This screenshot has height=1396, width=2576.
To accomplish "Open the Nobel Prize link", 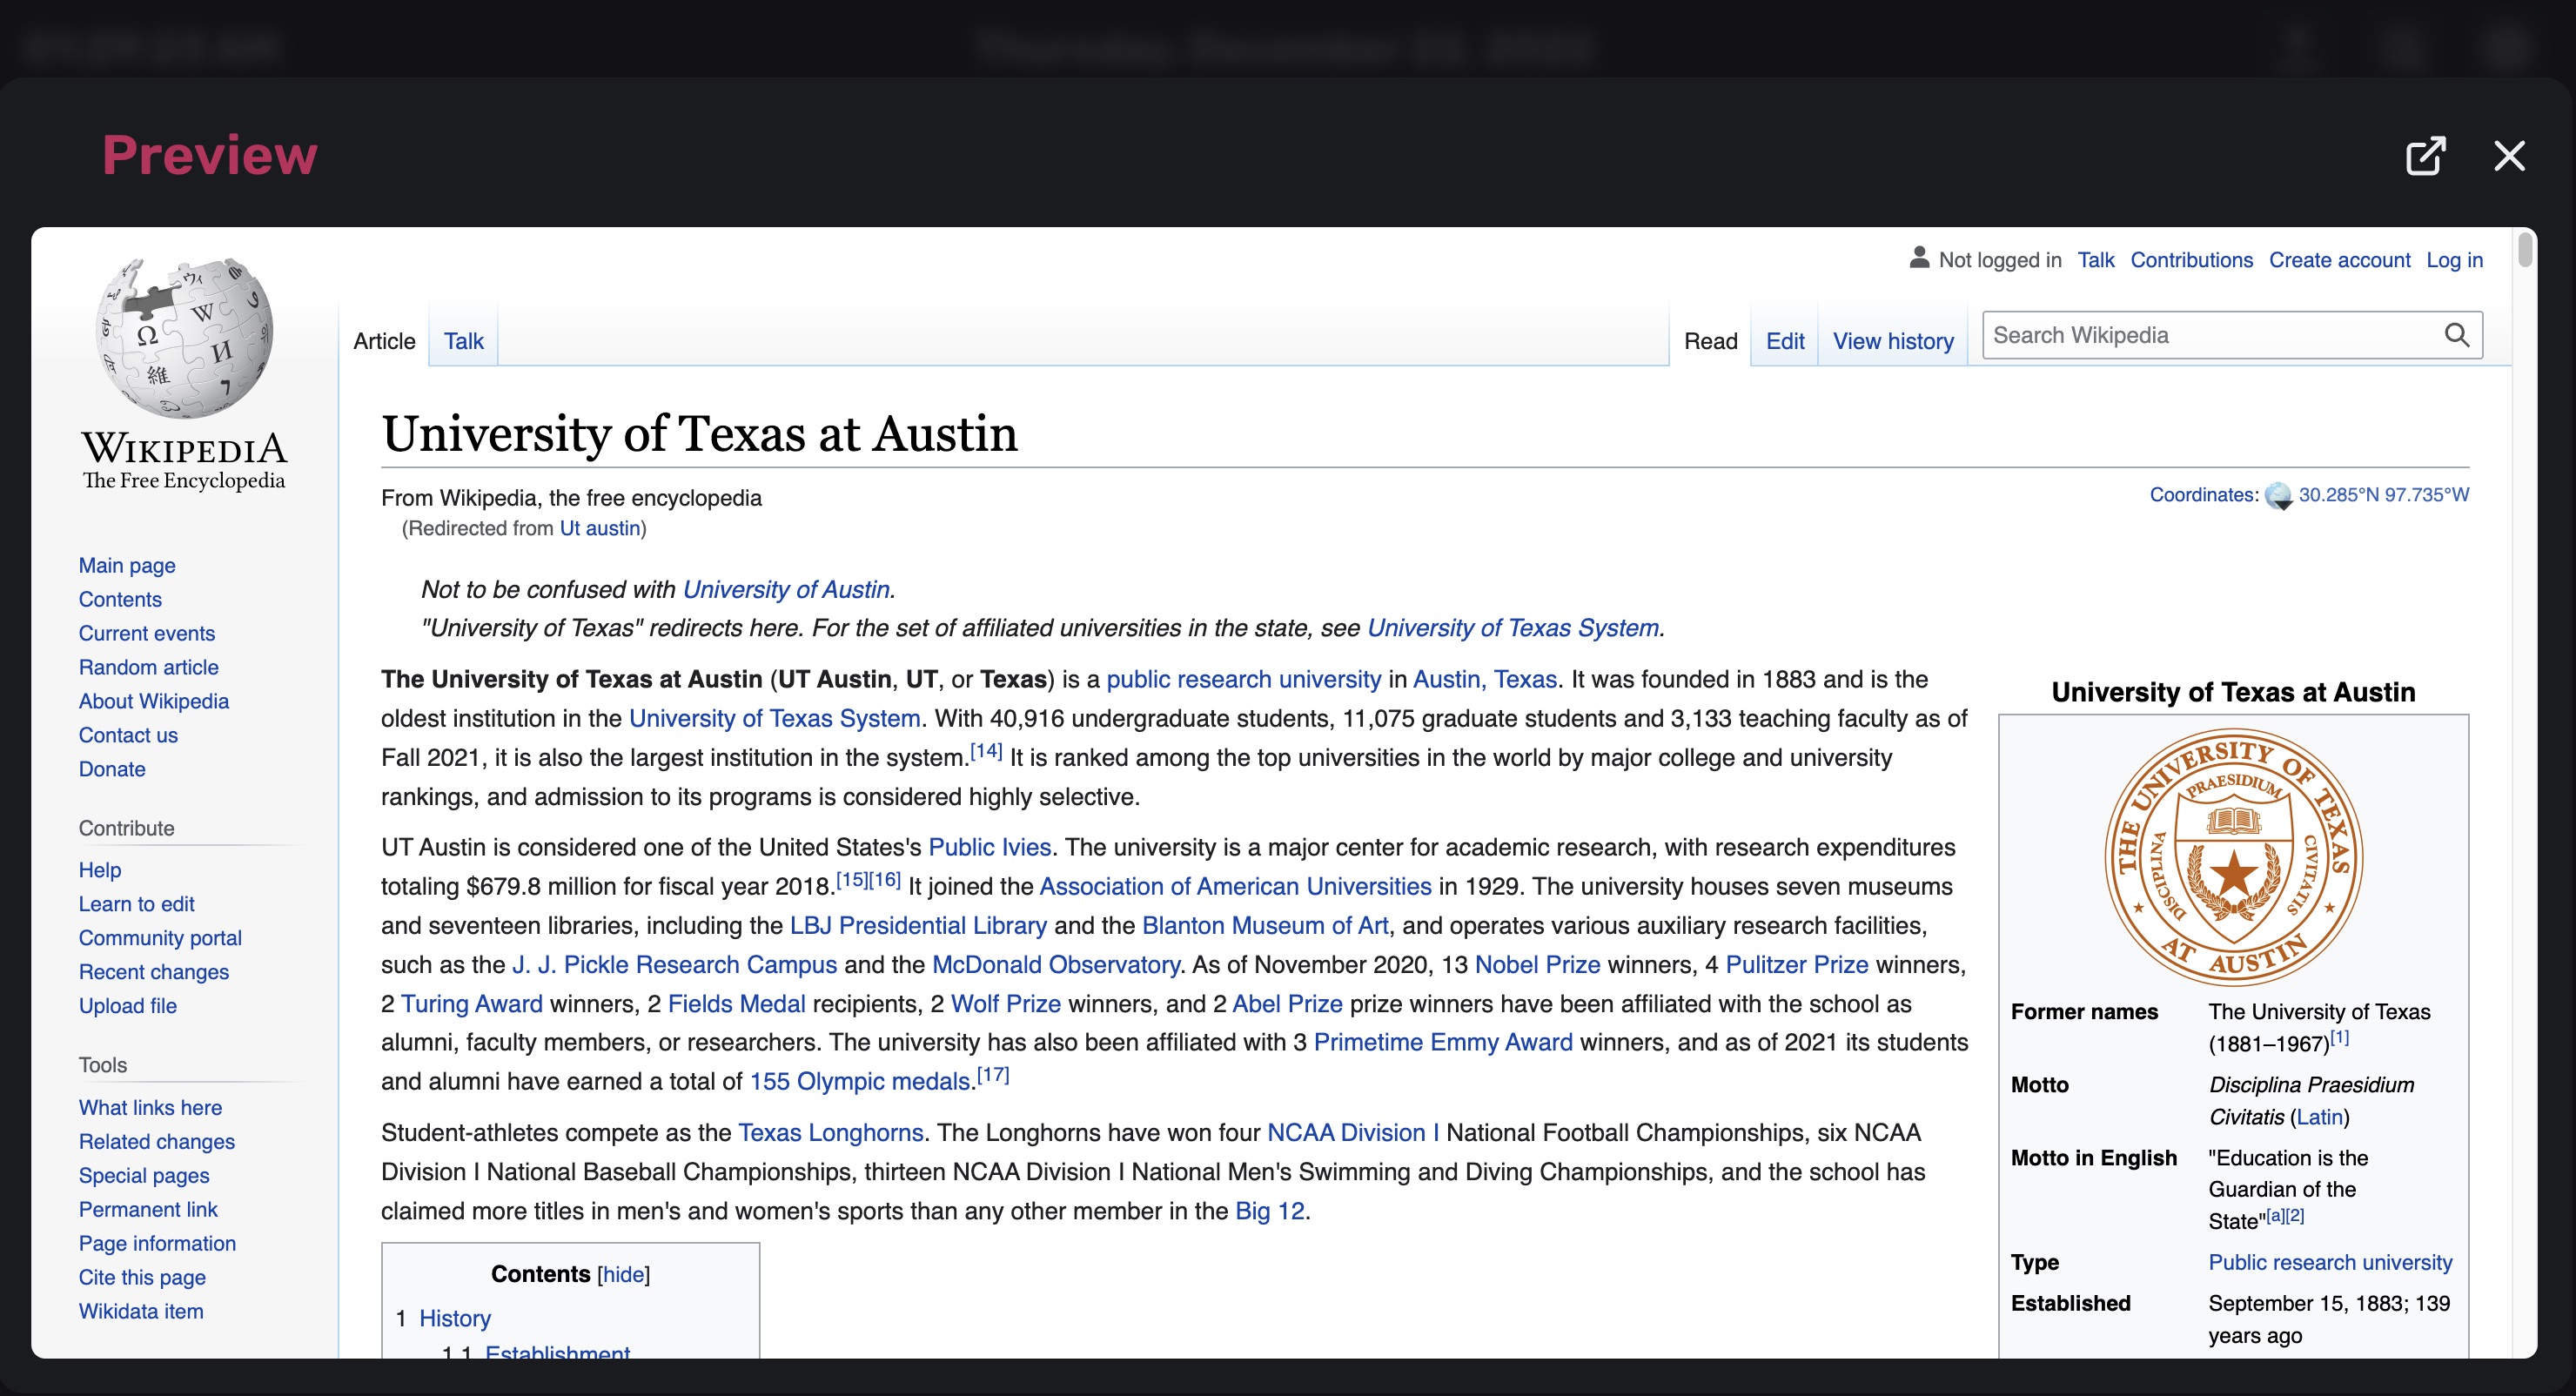I will click(x=1537, y=965).
